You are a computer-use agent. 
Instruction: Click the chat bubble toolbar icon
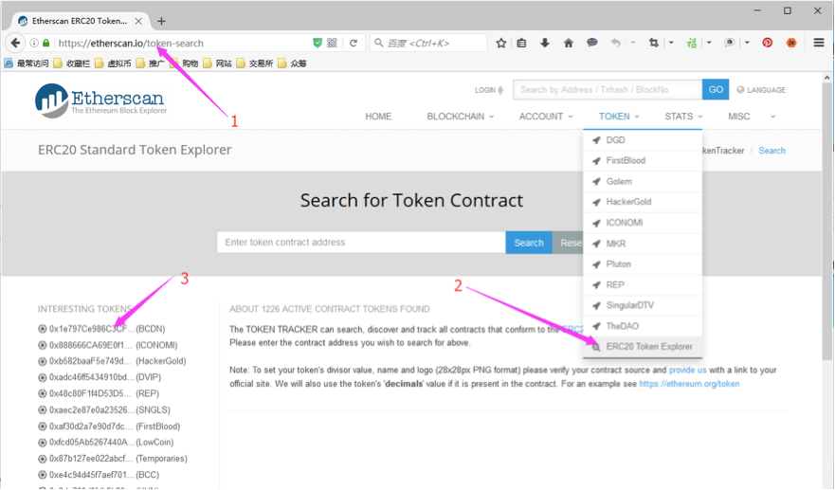pos(591,43)
